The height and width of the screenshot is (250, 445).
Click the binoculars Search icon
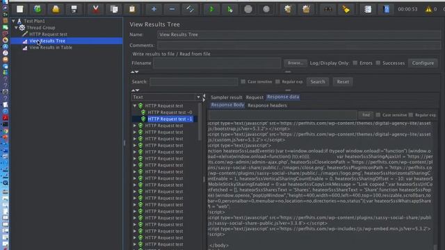(x=327, y=9)
